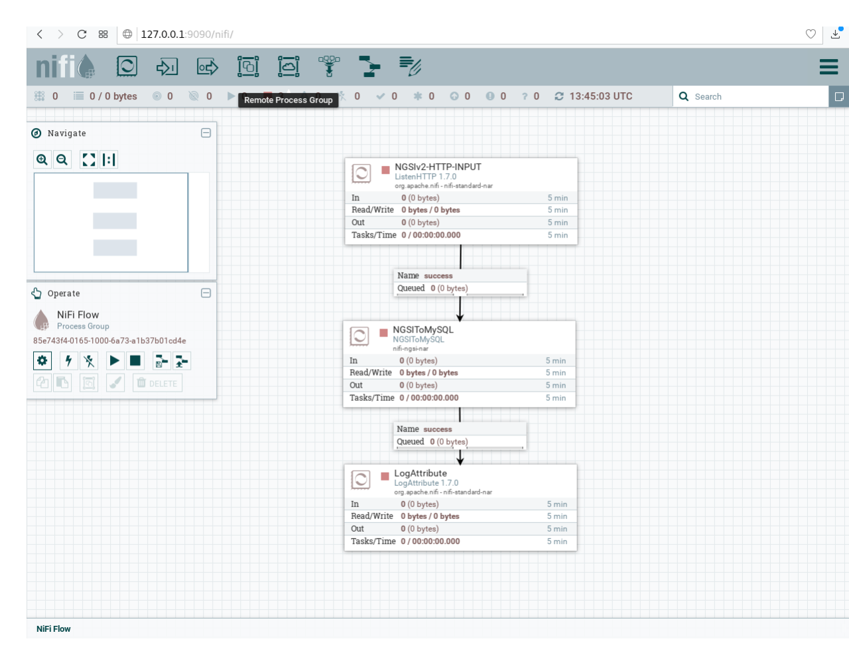Click ListenHTTP 1.7.0 type label

426,177
